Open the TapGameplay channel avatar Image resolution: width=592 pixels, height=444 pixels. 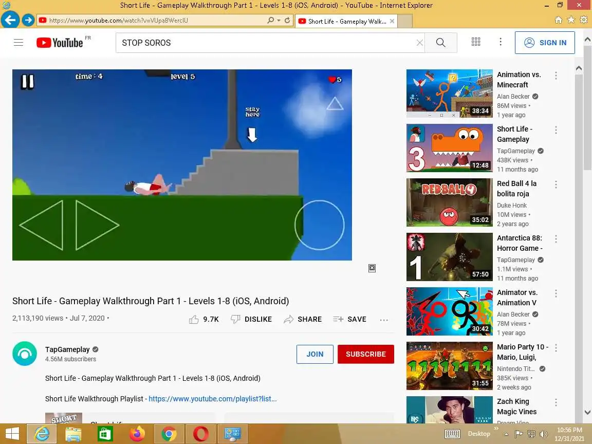[x=25, y=354]
